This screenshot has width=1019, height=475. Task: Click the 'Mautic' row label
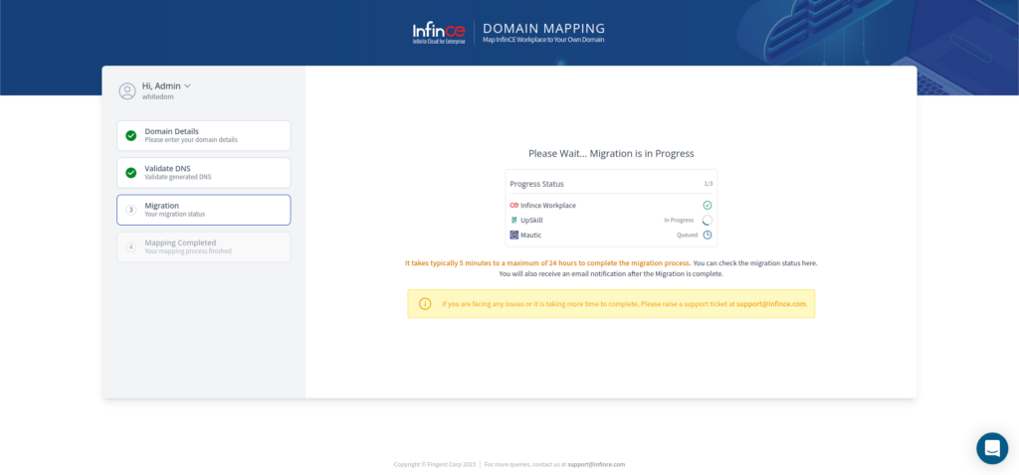(x=531, y=235)
